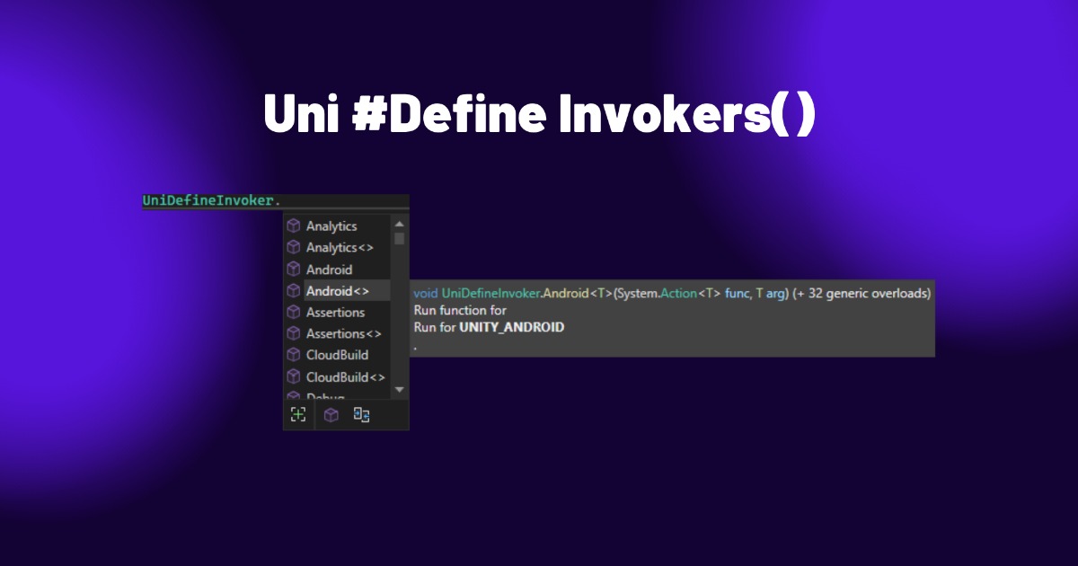The width and height of the screenshot is (1078, 566).
Task: Toggle the green plus expand-filter icon
Action: (x=298, y=414)
